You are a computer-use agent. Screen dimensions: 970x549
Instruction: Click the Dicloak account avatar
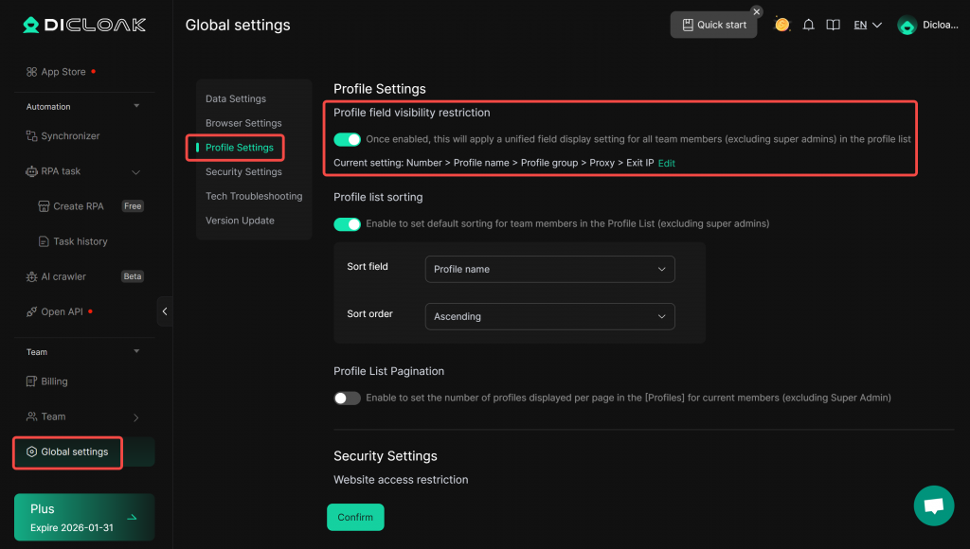click(907, 26)
